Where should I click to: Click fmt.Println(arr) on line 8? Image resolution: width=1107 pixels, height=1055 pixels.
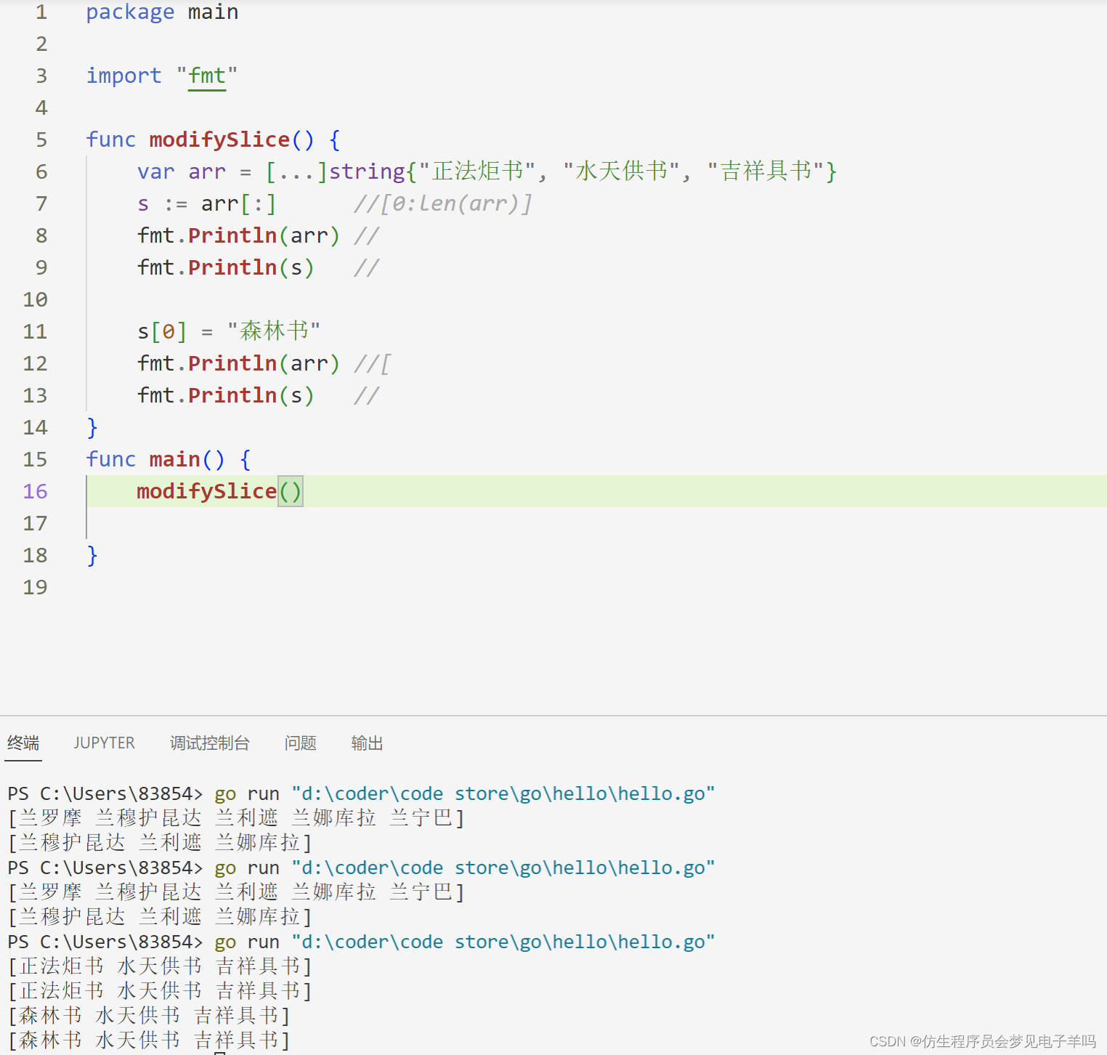point(238,235)
